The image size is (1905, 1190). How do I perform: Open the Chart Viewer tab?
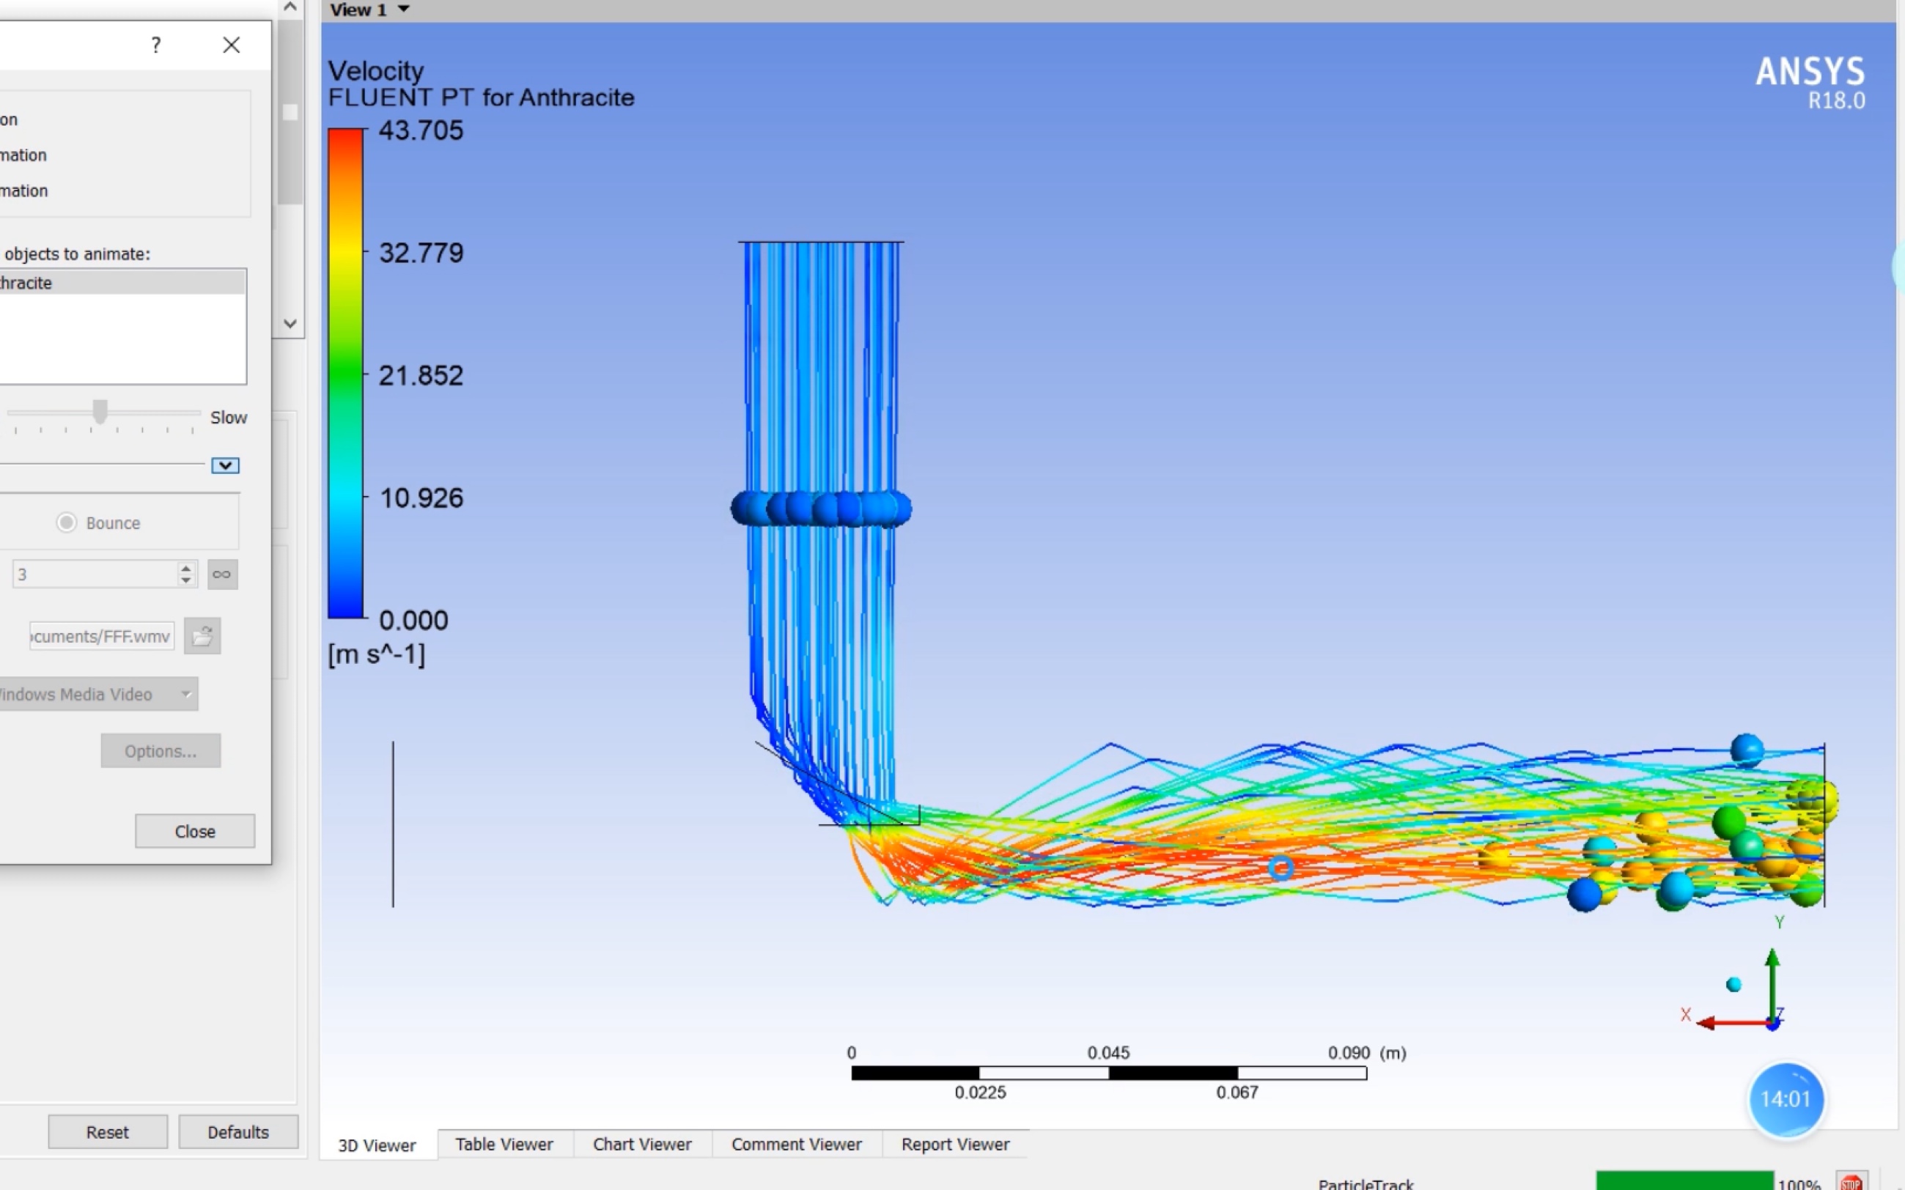click(x=641, y=1143)
